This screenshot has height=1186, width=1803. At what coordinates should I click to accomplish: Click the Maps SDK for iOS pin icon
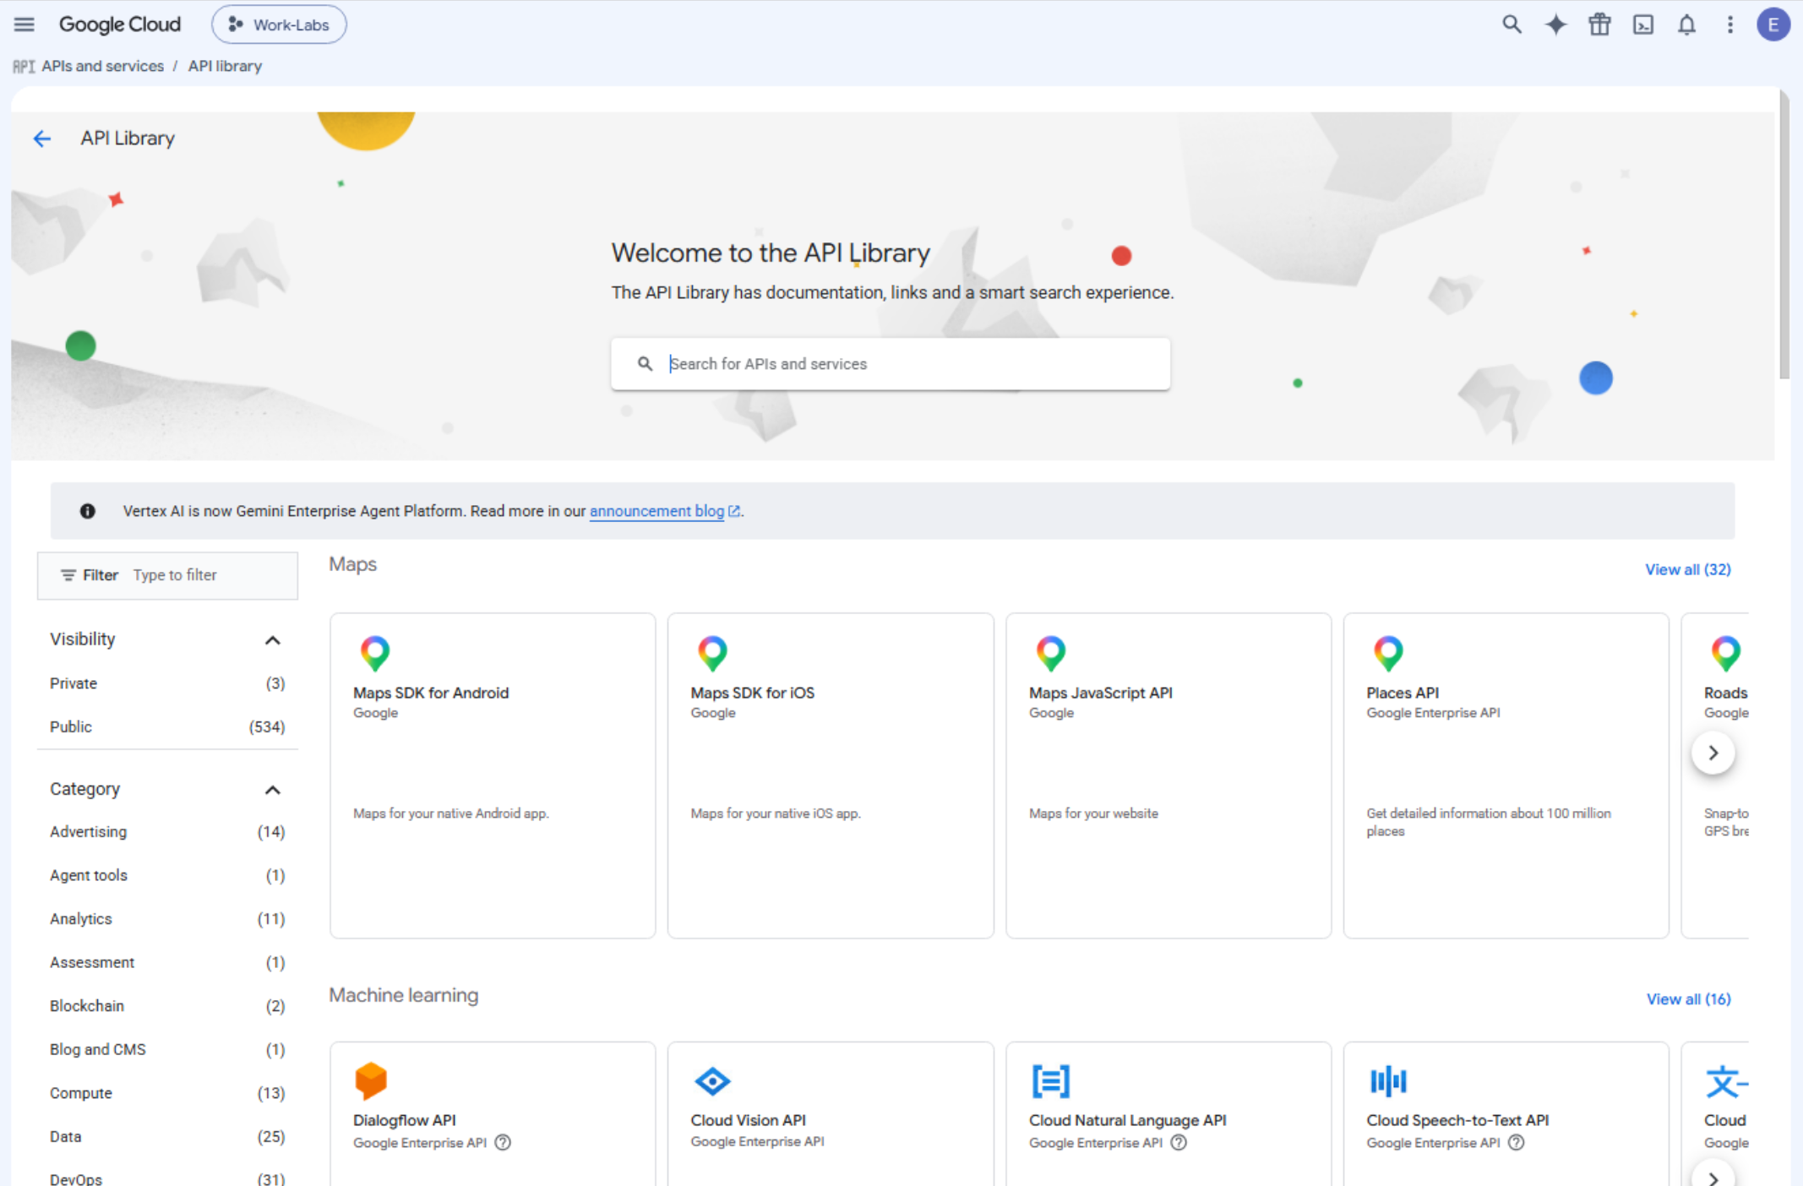(712, 653)
